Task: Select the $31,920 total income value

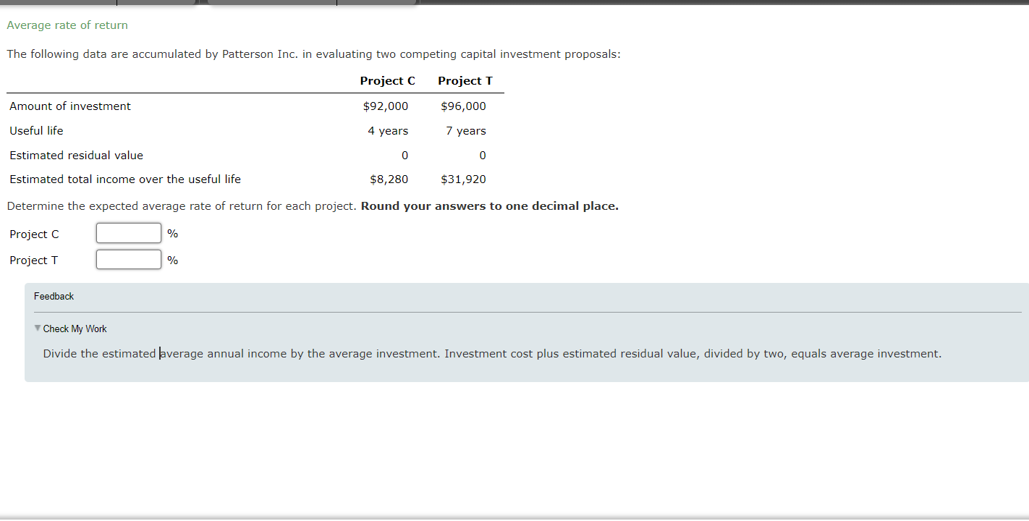Action: (x=463, y=179)
